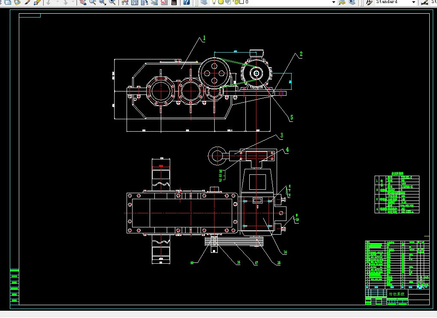The image size is (437, 318).
Task: Select the Zoom Realtime magnifier
Action: pos(92,2)
